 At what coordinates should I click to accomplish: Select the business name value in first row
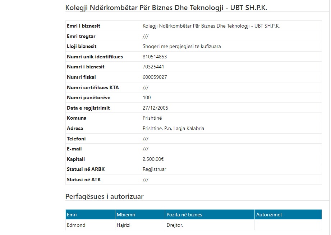pyautogui.click(x=211, y=26)
